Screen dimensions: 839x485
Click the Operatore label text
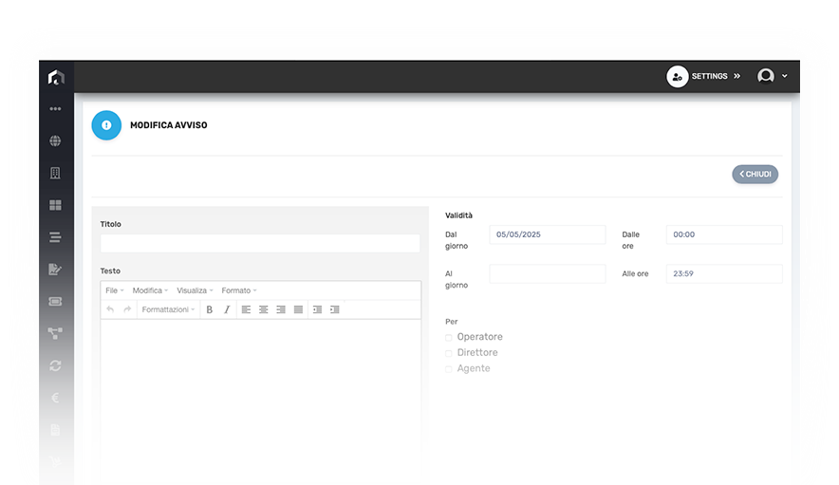pos(480,337)
